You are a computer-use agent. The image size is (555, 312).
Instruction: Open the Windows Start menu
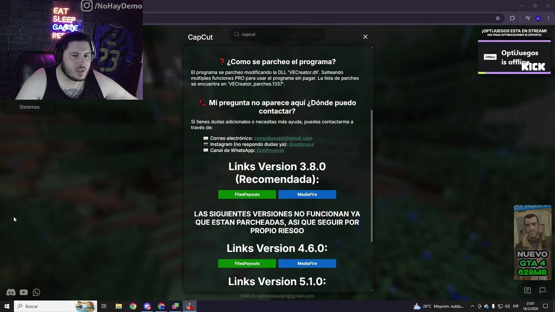pos(7,306)
